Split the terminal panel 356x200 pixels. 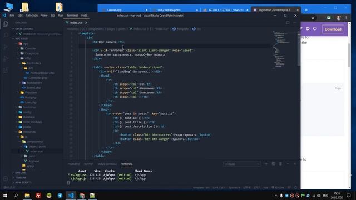(273, 164)
